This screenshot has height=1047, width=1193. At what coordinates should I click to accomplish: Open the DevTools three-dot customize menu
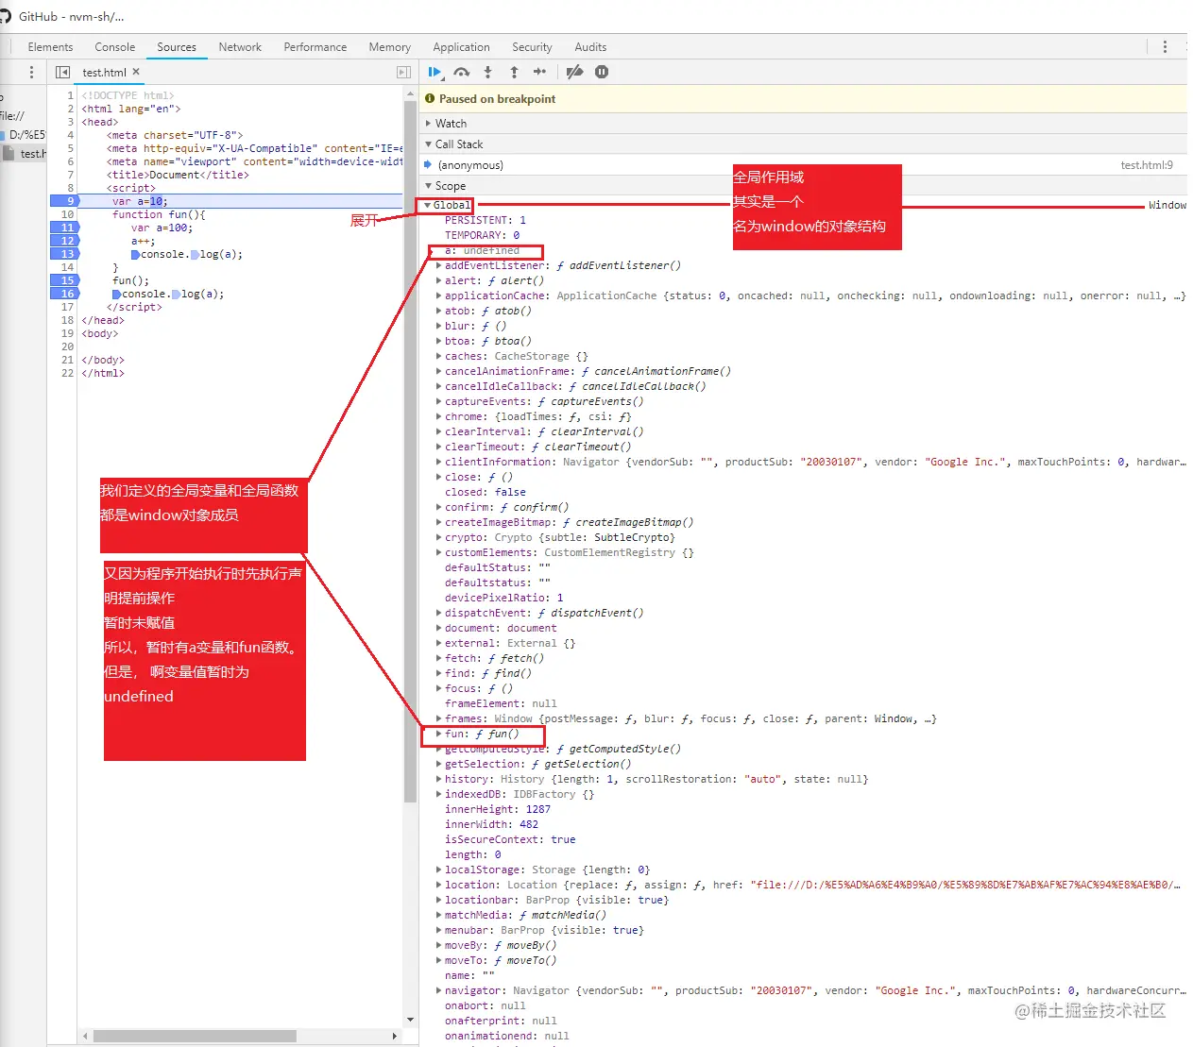[1165, 46]
